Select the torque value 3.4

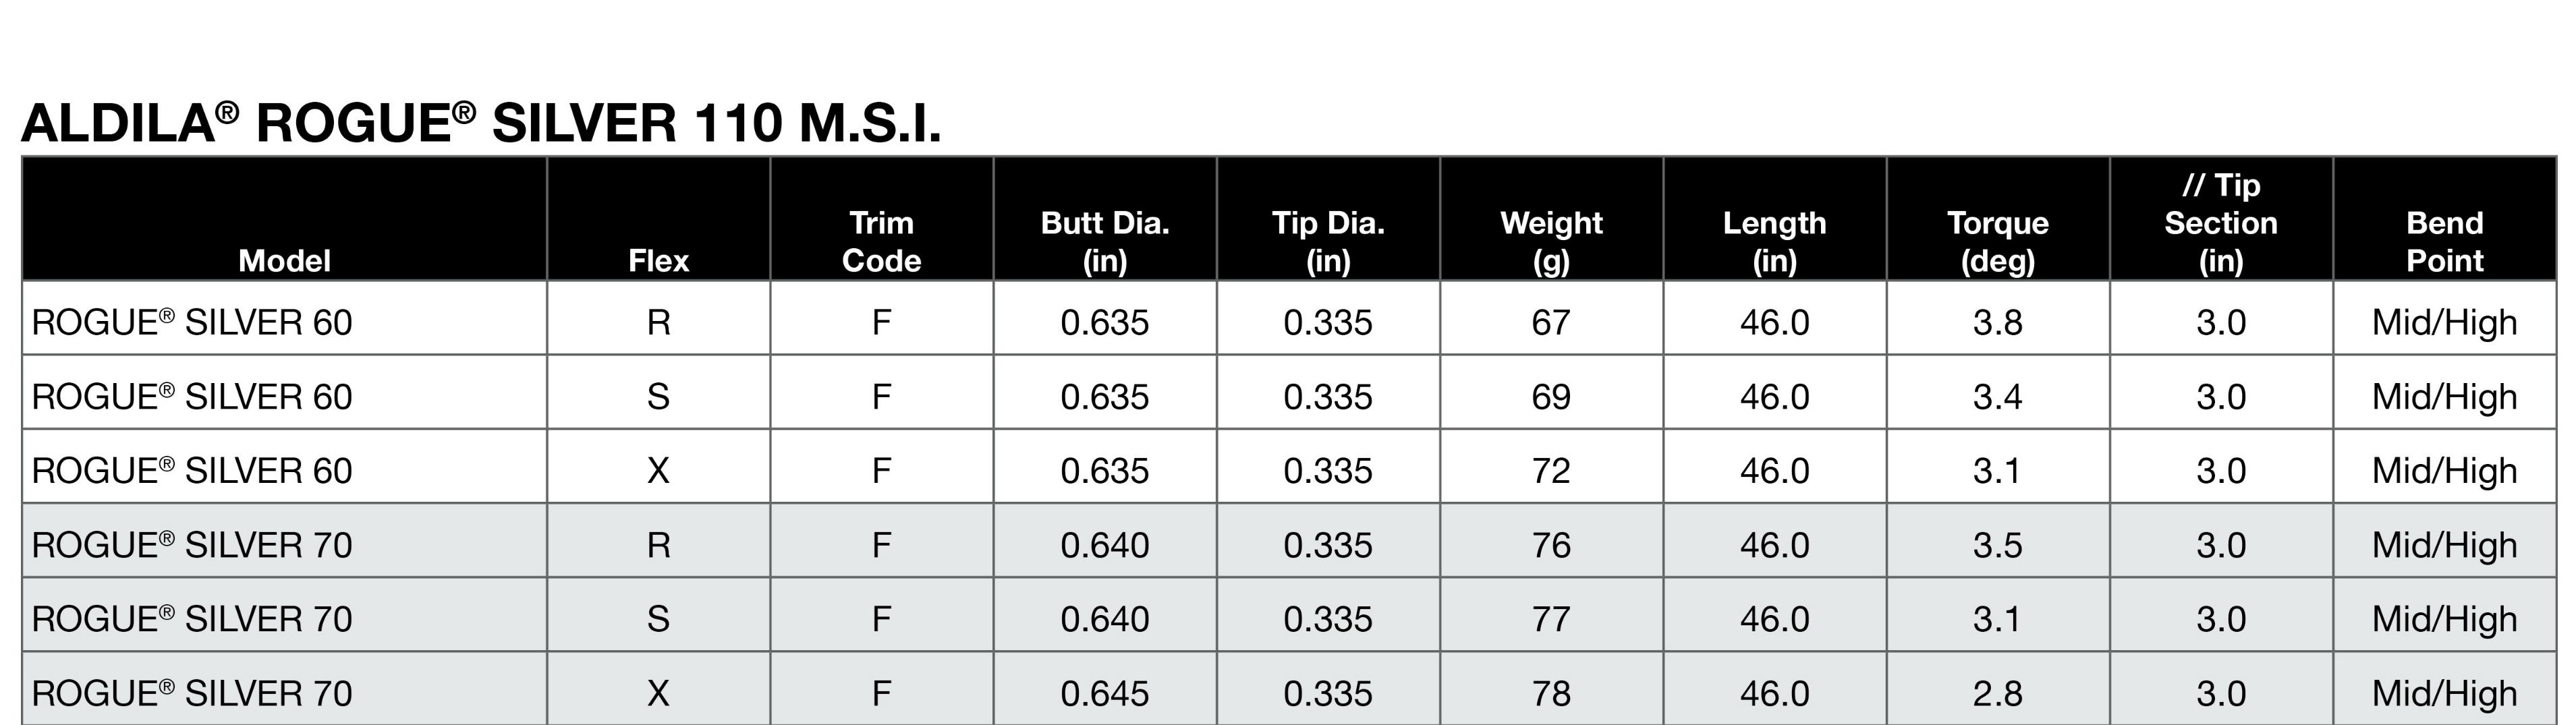point(1997,397)
